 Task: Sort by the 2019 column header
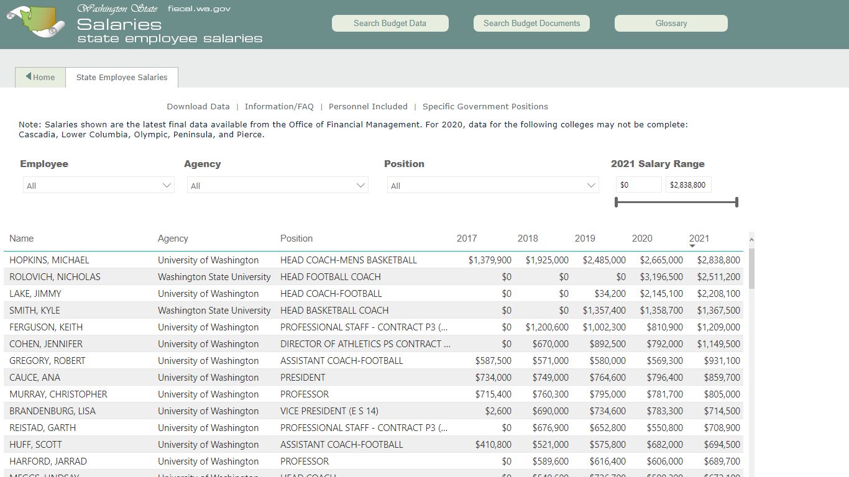585,238
